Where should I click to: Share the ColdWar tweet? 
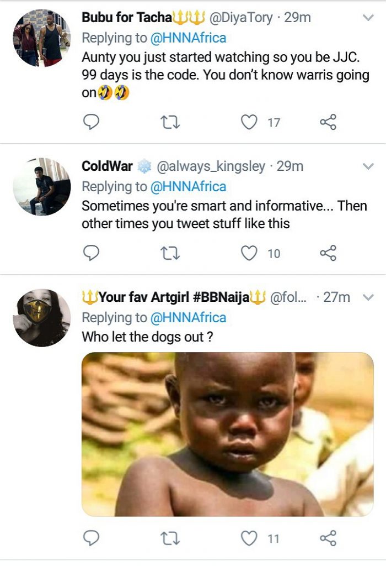tap(328, 253)
